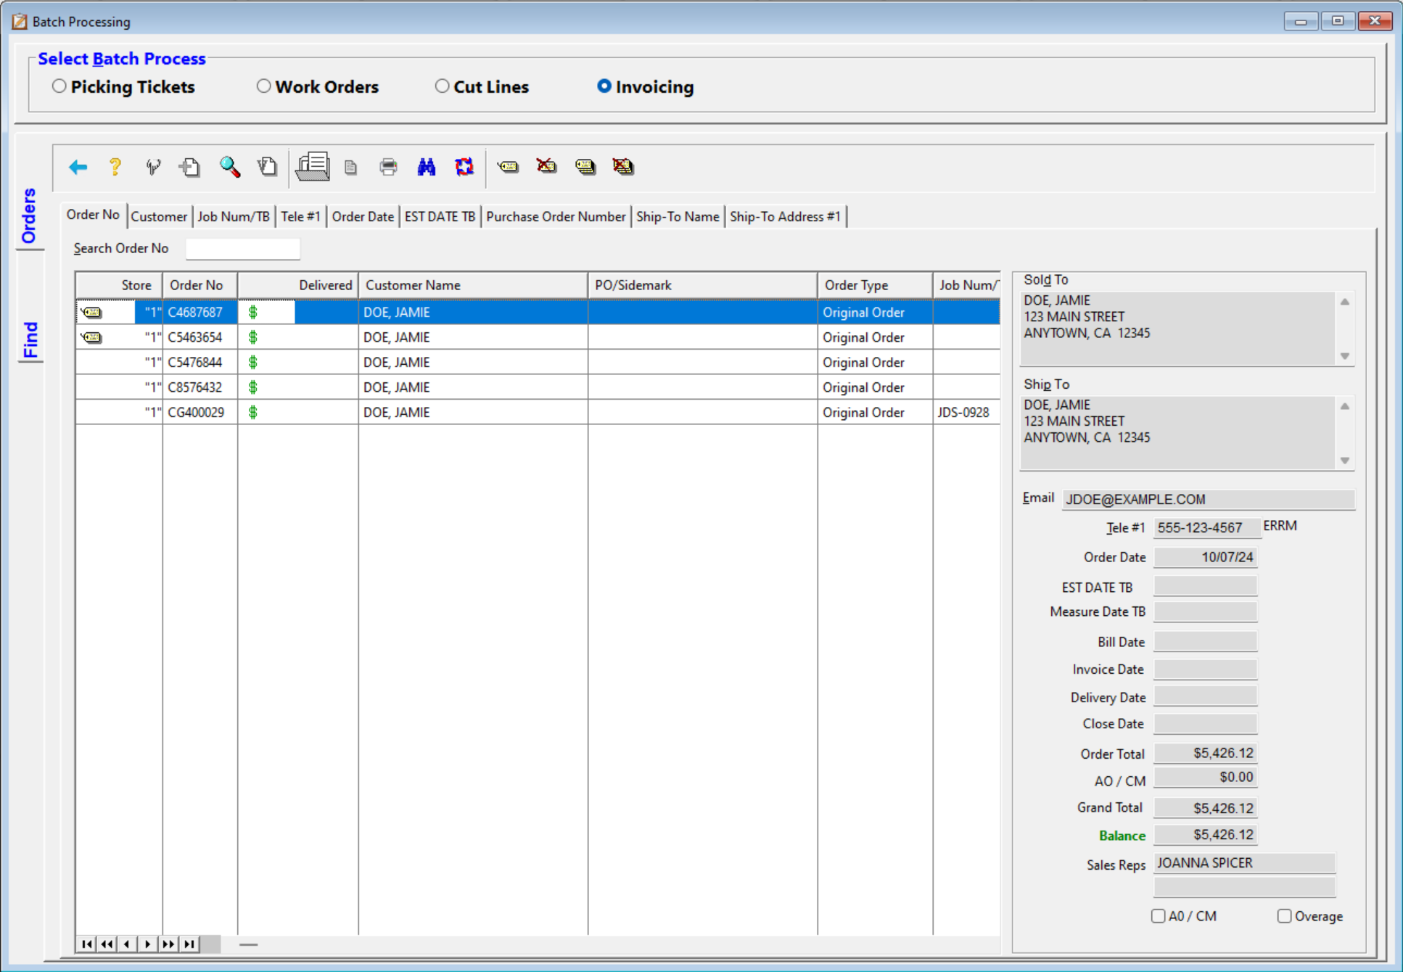Click the Ship To scroll-up arrow
This screenshot has height=972, width=1403.
pyautogui.click(x=1346, y=407)
